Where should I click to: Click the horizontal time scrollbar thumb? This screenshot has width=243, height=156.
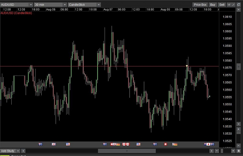(127, 151)
